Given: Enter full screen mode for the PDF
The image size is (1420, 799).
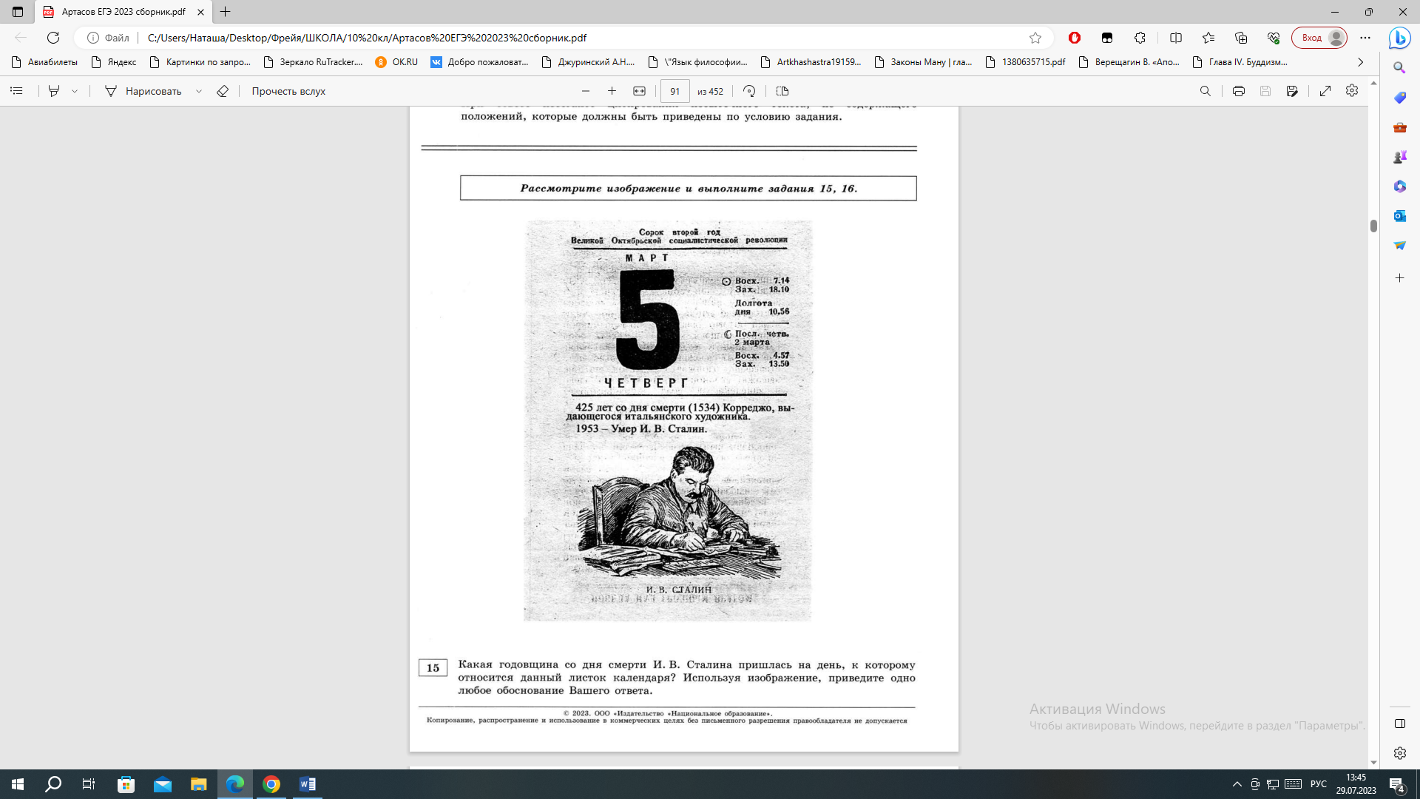Looking at the screenshot, I should click(x=1325, y=91).
